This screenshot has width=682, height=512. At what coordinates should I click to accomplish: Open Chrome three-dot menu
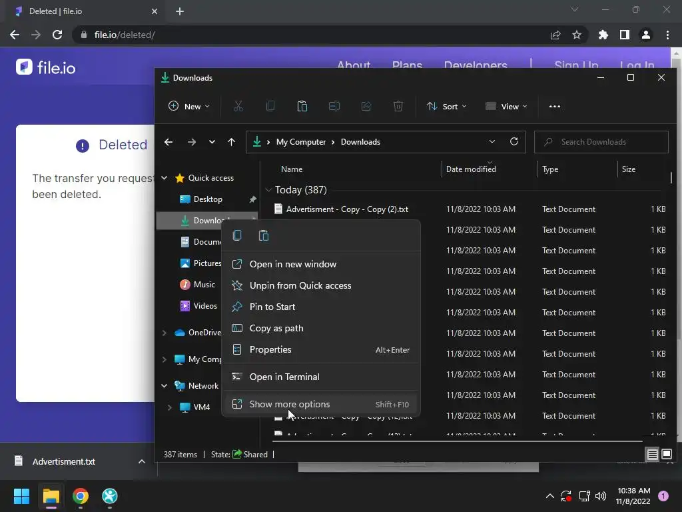coord(667,35)
